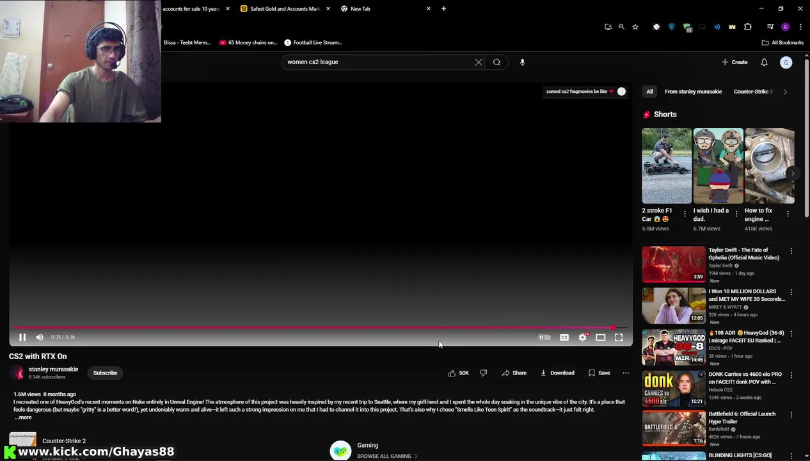Open the 'How to fix engine' short
810x461 pixels.
click(x=769, y=166)
